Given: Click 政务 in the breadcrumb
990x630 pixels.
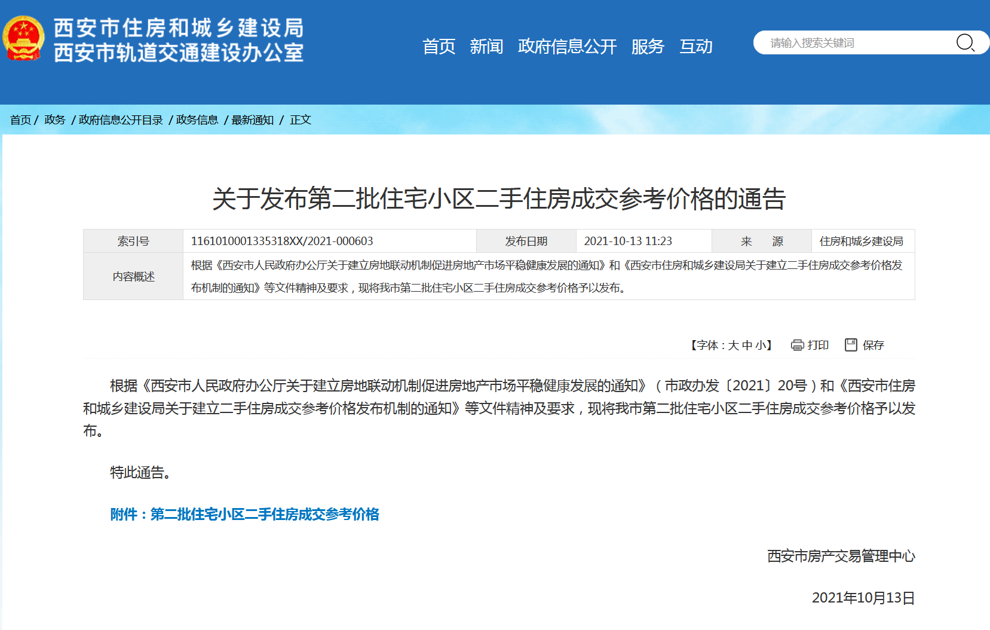Looking at the screenshot, I should [x=55, y=120].
